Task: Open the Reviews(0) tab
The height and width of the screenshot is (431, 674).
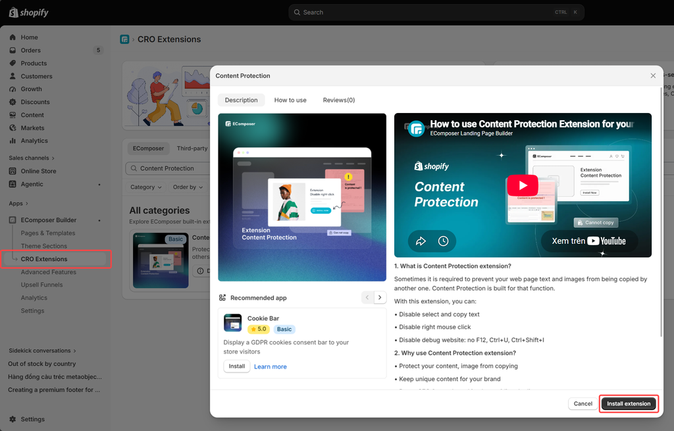Action: 339,100
